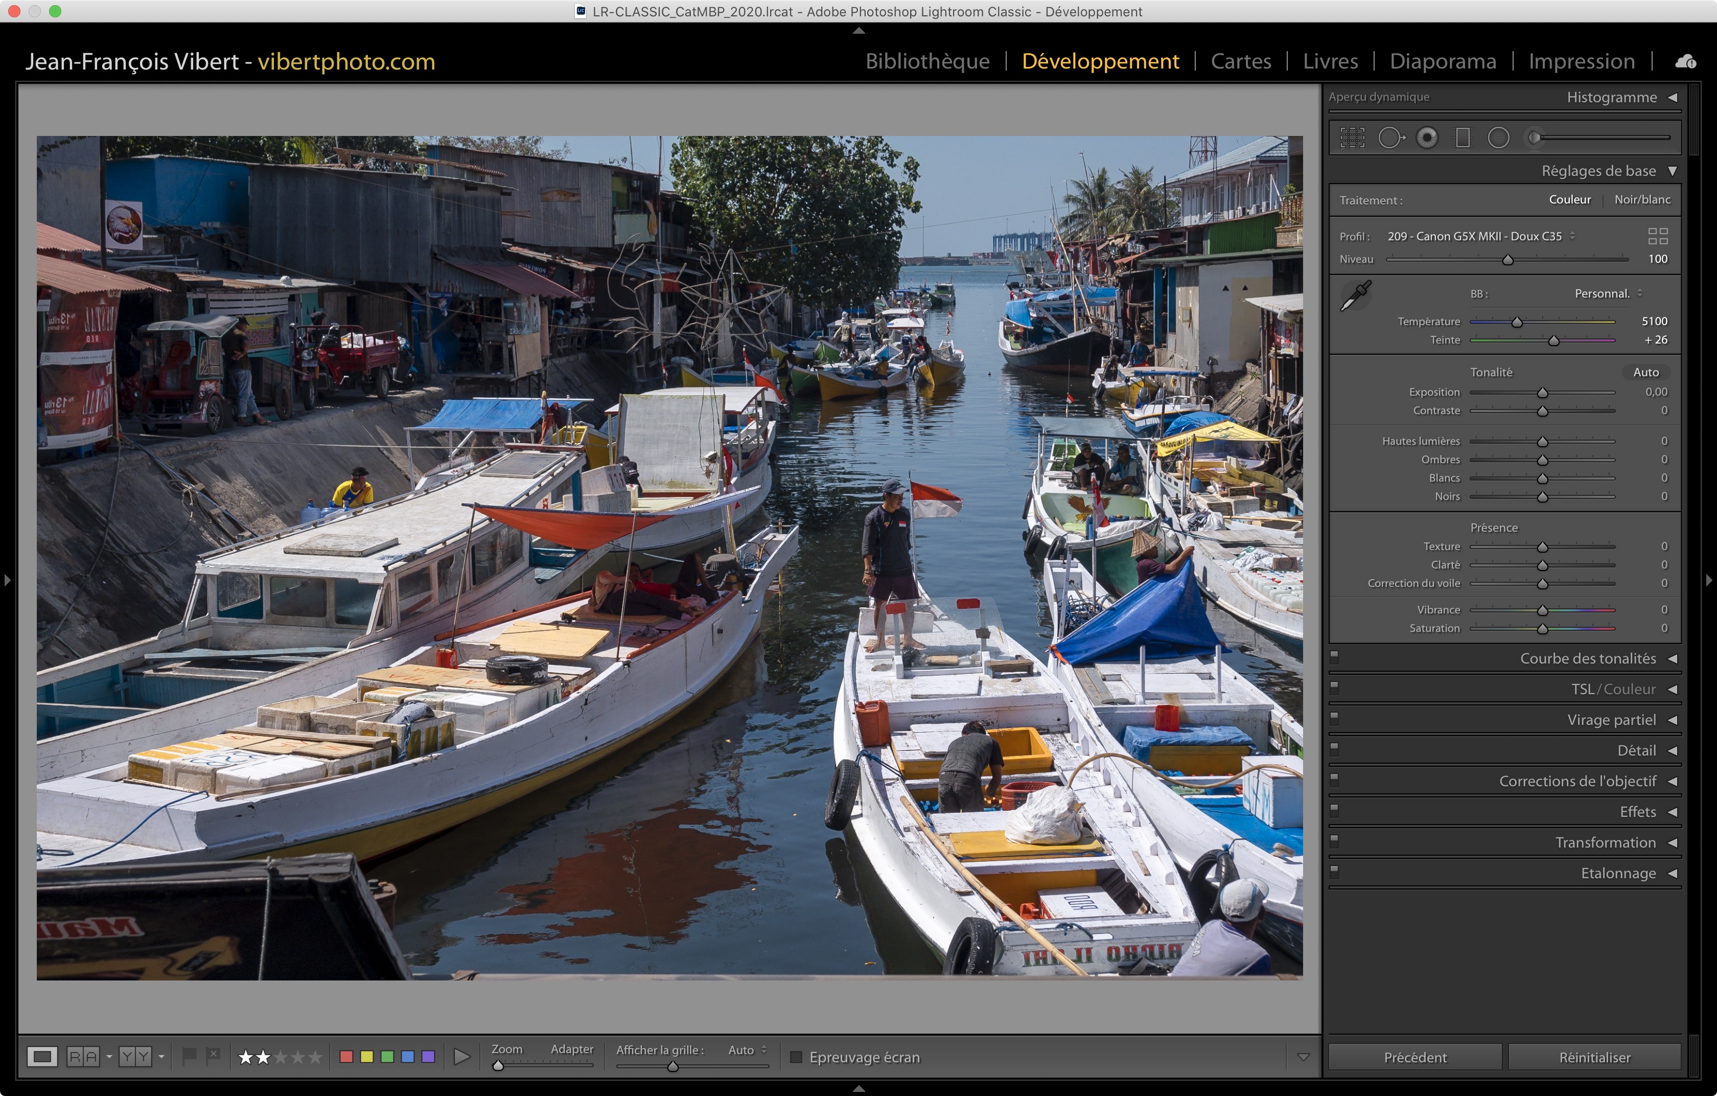Click the Réinitialiser button
Viewport: 1717px width, 1096px height.
click(x=1594, y=1057)
